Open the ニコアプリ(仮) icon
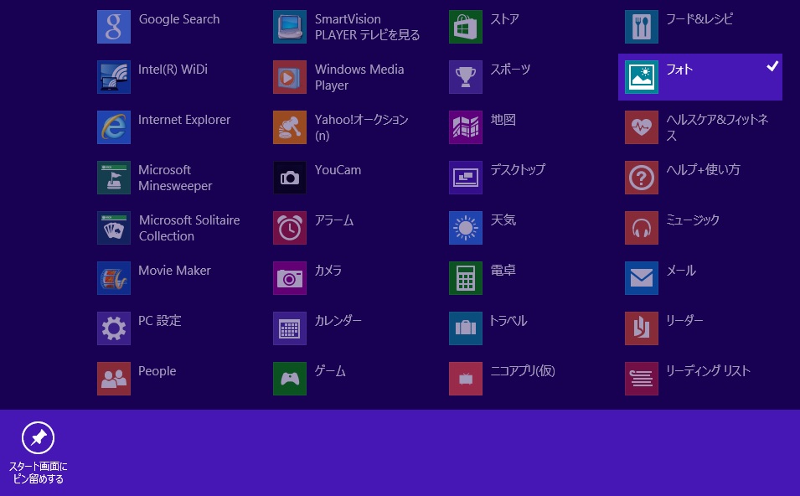This screenshot has width=800, height=496. [466, 379]
